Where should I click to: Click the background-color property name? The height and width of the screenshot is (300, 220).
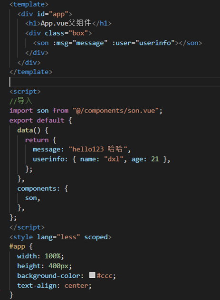click(x=48, y=276)
